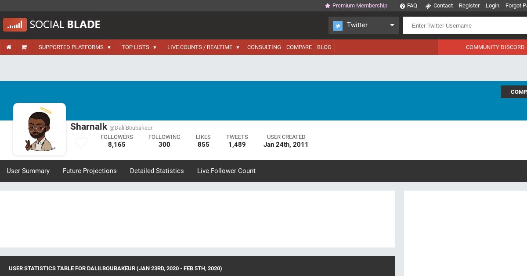Switch to Live Follower Count tab
Viewport: 527px width, 276px height.
226,171
